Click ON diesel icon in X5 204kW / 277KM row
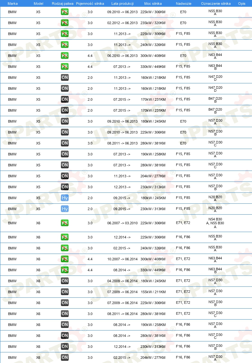Screen dimensions: 252x363 point(65,176)
